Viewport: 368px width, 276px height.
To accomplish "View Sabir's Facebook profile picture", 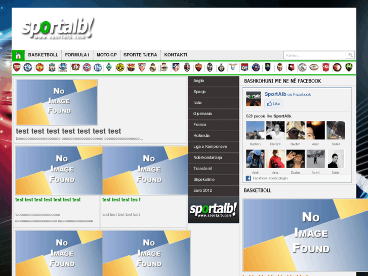I will [x=336, y=159].
